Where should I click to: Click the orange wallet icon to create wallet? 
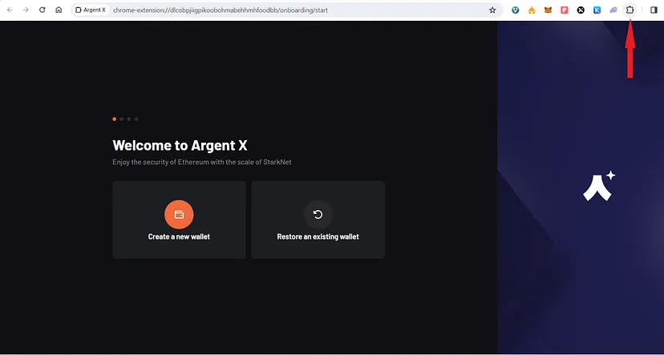(x=179, y=214)
